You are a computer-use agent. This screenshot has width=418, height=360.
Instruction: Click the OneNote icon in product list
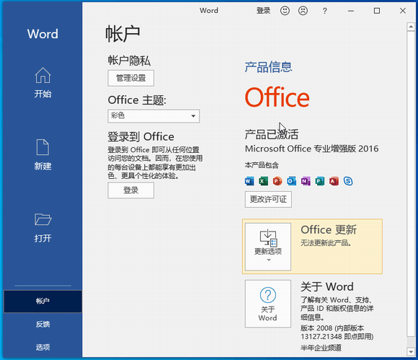pos(306,181)
